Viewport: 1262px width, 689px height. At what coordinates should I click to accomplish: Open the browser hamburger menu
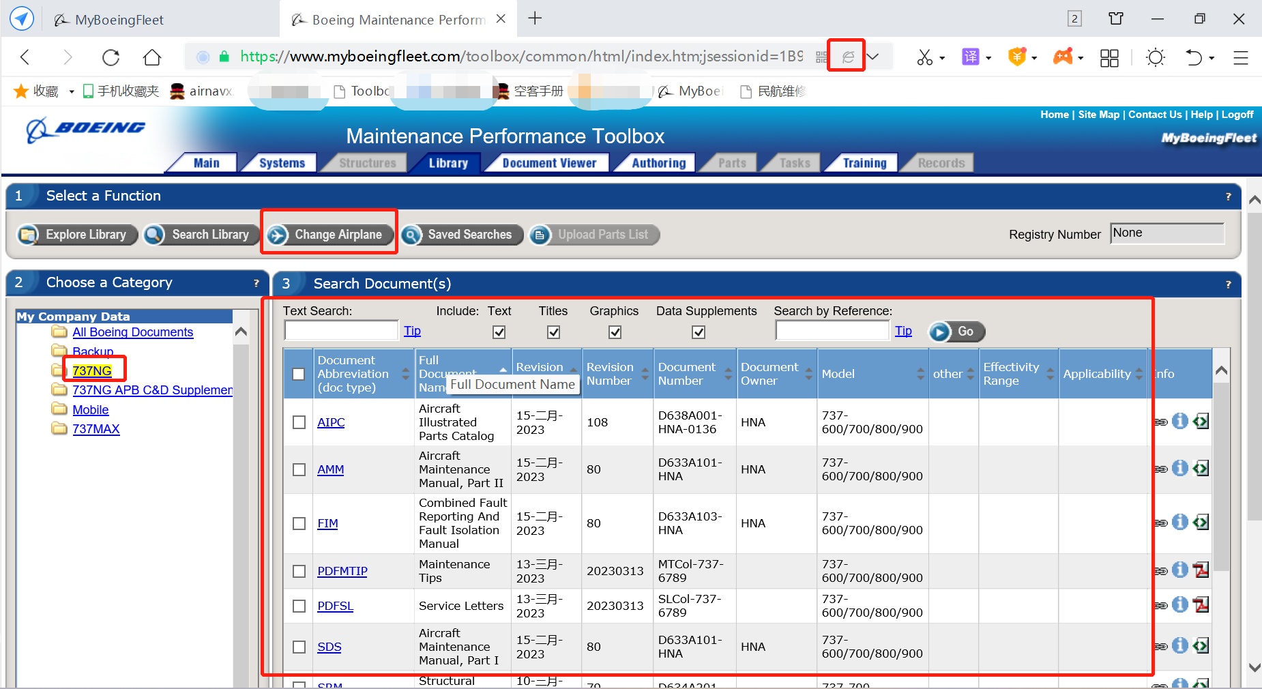click(x=1240, y=57)
